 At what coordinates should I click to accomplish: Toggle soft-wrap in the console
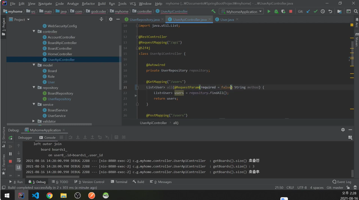tap(19, 160)
